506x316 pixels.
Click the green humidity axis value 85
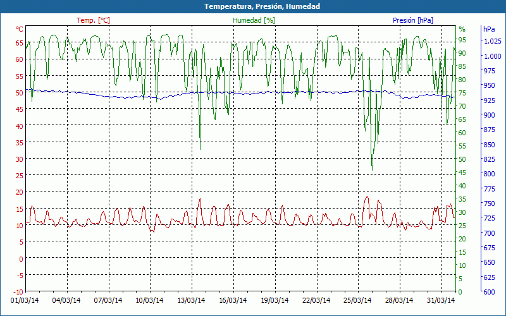462,66
